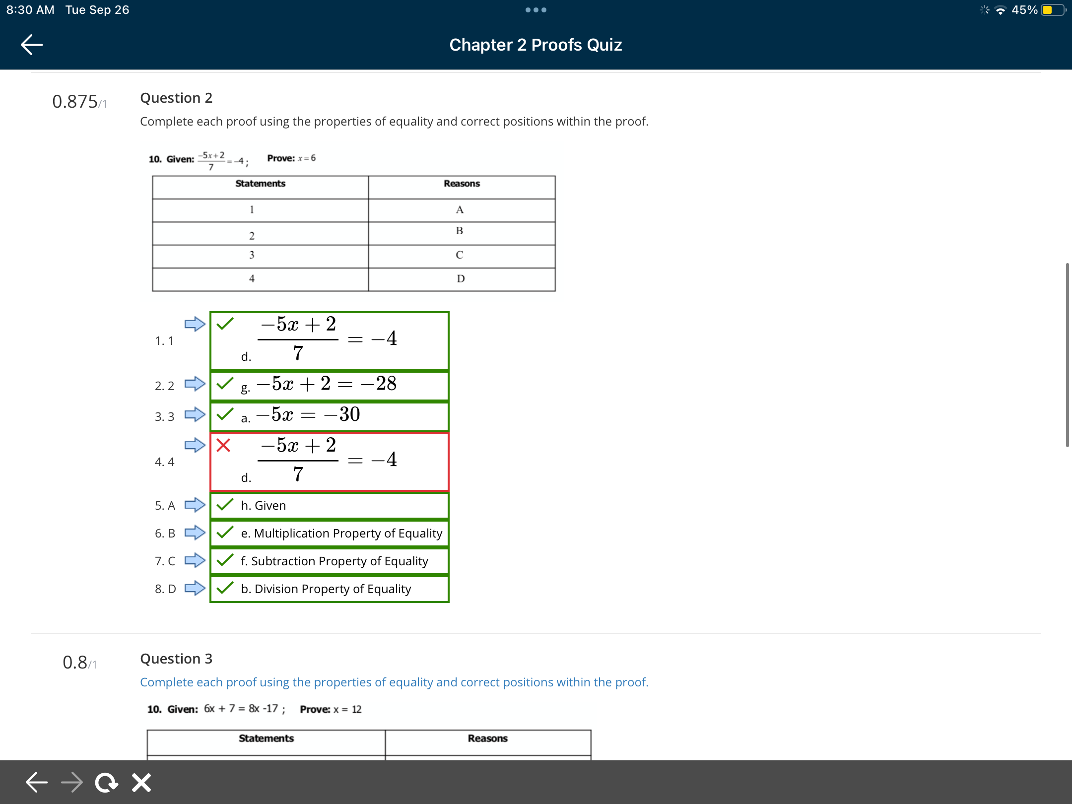Tap the X close icon in bottom toolbar
The height and width of the screenshot is (804, 1072).
coord(141,783)
